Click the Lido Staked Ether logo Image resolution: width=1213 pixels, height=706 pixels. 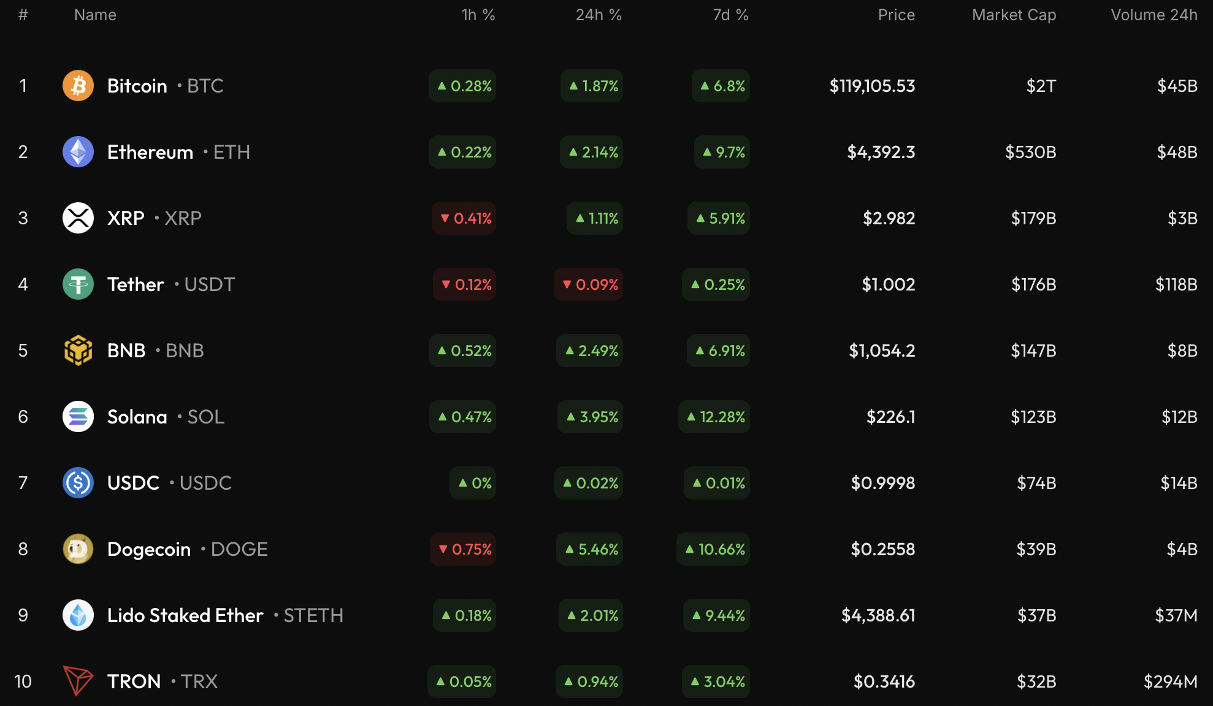78,615
